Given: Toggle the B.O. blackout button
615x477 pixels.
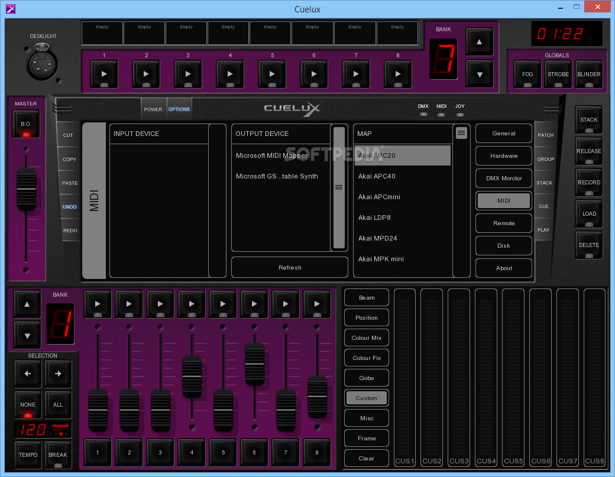Looking at the screenshot, I should pyautogui.click(x=26, y=124).
